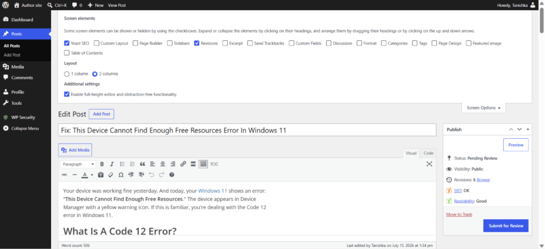The height and width of the screenshot is (249, 545).
Task: Click Submit for Review button
Action: [506, 226]
